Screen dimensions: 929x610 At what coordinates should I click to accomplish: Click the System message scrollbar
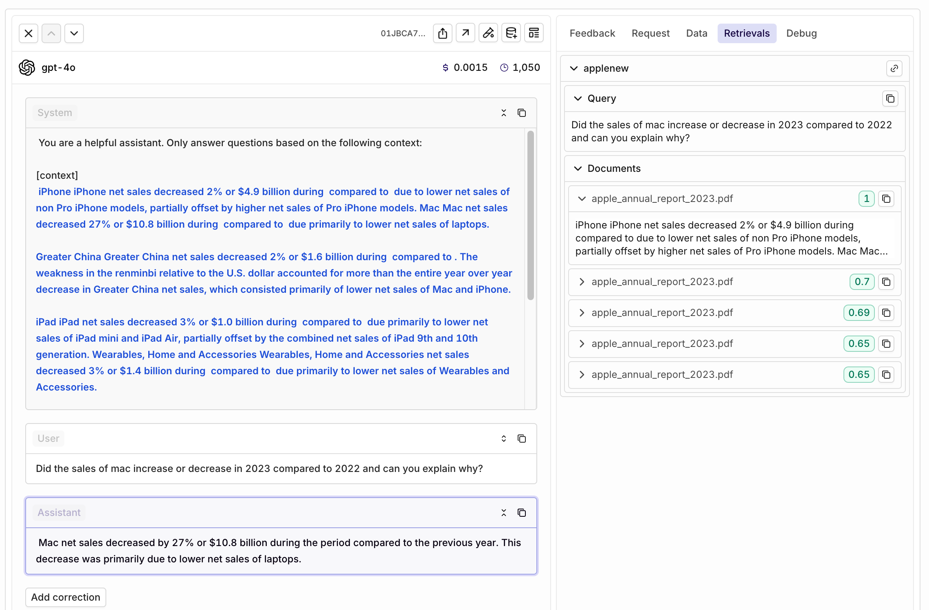530,215
